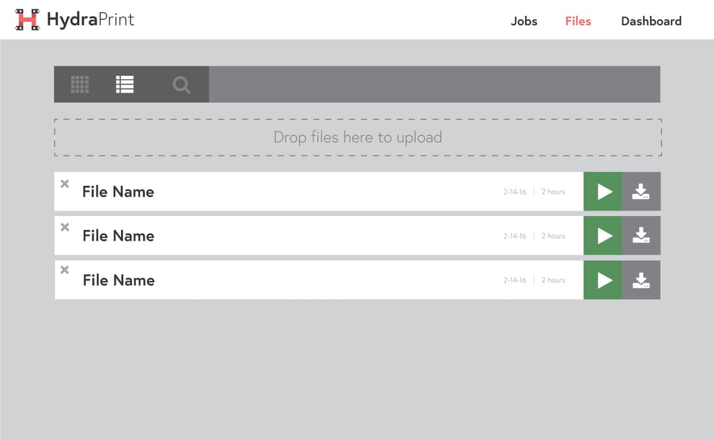Download the first file
Viewport: 714px width, 440px height.
641,192
